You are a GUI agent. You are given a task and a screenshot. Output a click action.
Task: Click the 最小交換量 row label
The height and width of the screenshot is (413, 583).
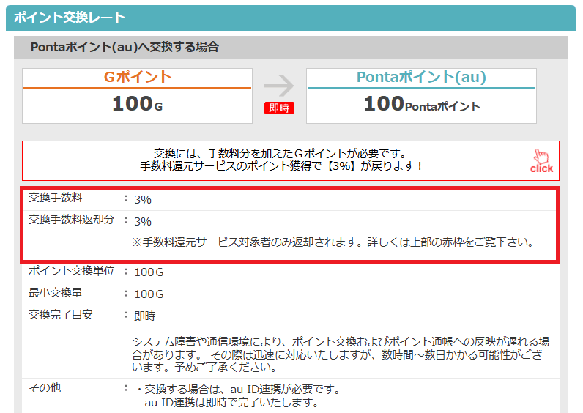click(x=56, y=293)
